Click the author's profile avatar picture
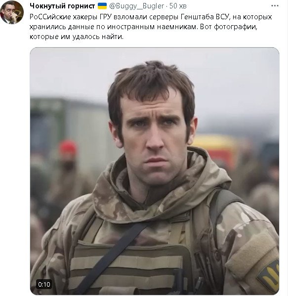 click(x=12, y=12)
